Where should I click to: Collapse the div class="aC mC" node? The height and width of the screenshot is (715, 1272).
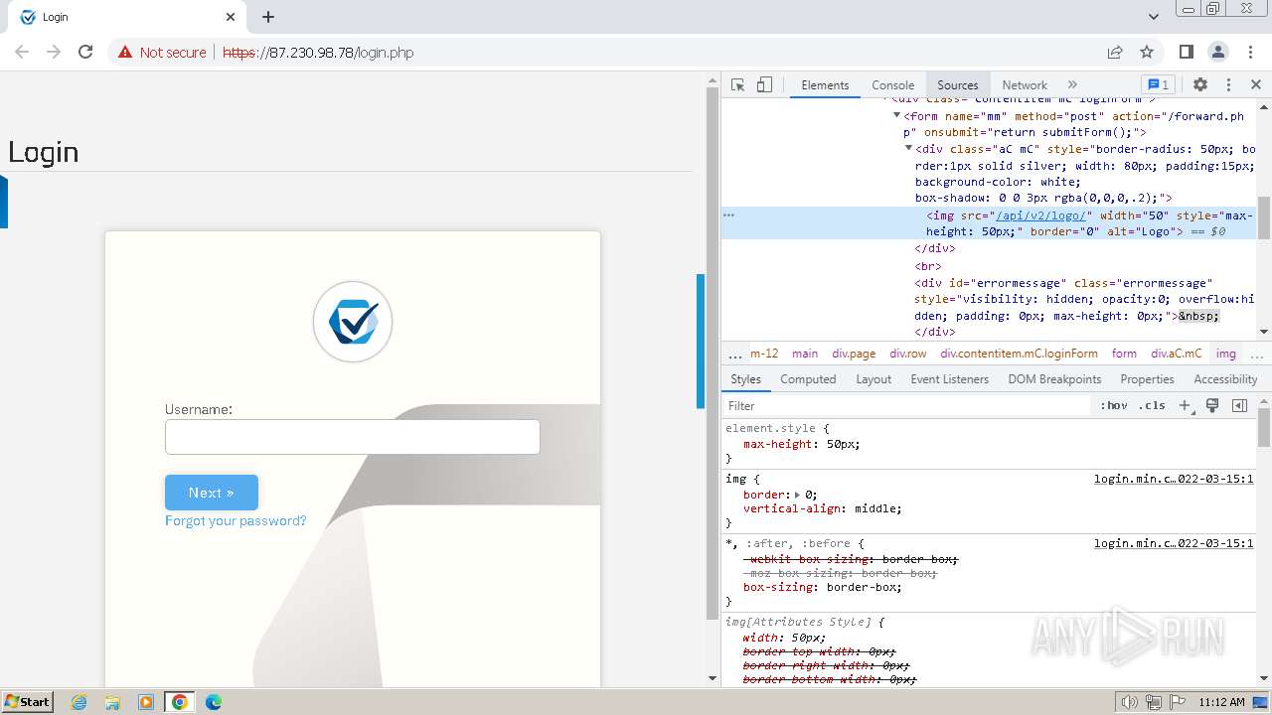click(908, 149)
